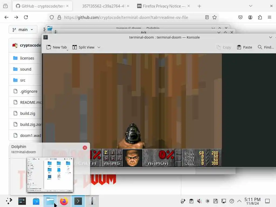The height and width of the screenshot is (207, 276).
Task: Select the Dolphin window preview thumbnail
Action: (x=50, y=175)
